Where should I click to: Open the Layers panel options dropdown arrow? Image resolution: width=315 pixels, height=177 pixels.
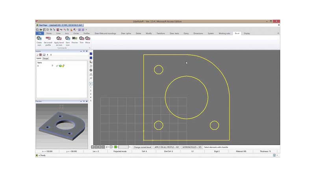(81, 51)
